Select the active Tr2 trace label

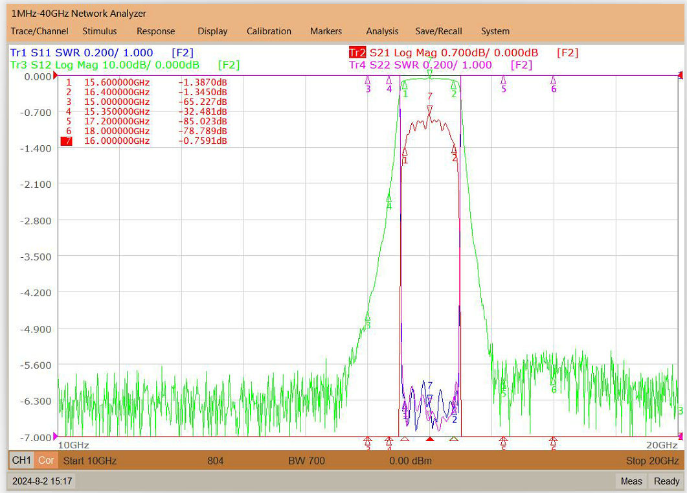357,53
